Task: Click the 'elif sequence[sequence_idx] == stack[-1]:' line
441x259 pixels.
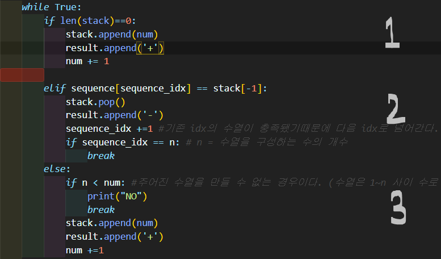Action: pos(156,89)
